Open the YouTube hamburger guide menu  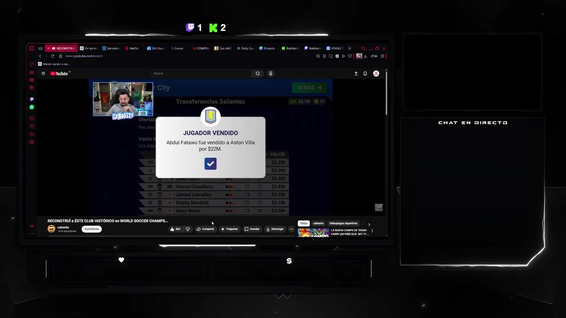[x=43, y=74]
